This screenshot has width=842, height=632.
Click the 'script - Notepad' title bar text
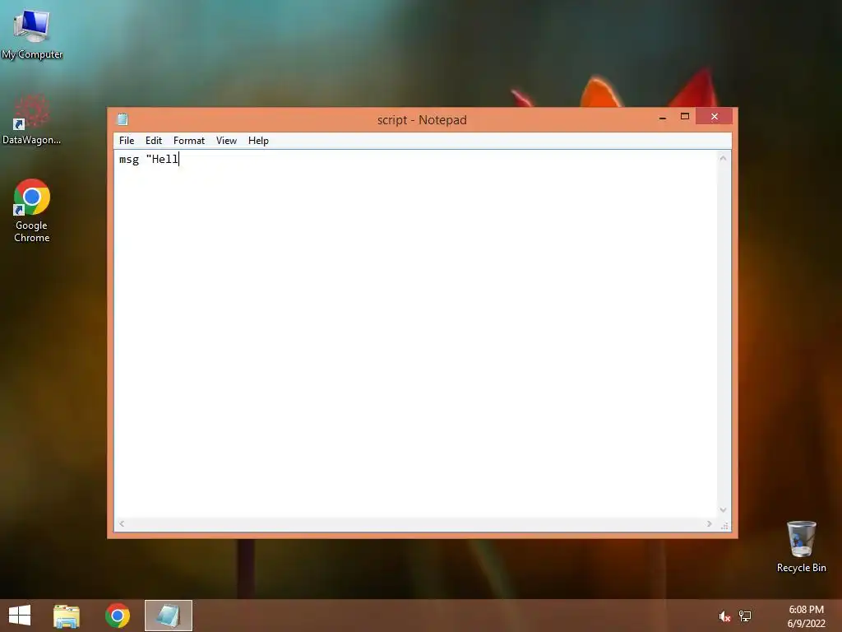(x=422, y=120)
